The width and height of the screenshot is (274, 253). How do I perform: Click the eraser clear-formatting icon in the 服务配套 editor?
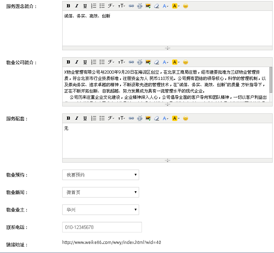pyautogui.click(x=157, y=118)
